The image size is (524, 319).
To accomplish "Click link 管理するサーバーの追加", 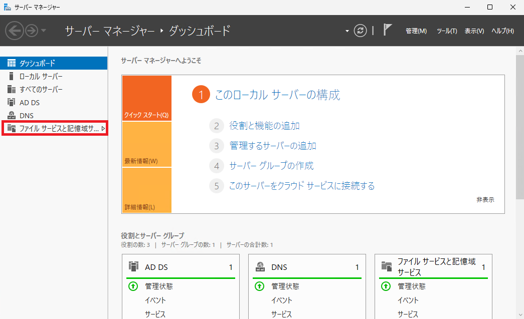I will click(x=273, y=146).
